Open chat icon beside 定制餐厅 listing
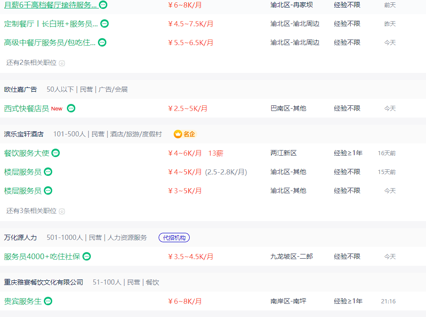The height and width of the screenshot is (317, 426). point(104,24)
